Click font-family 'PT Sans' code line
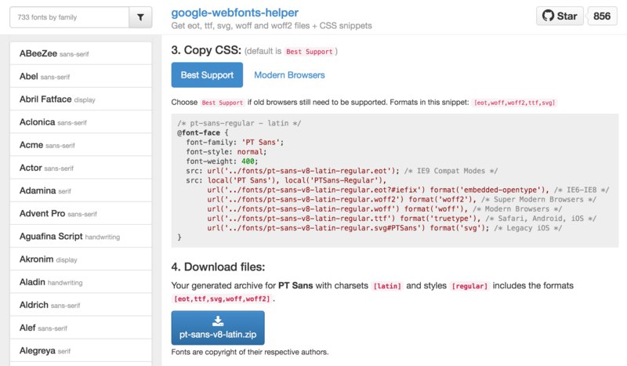The image size is (627, 366). click(234, 142)
